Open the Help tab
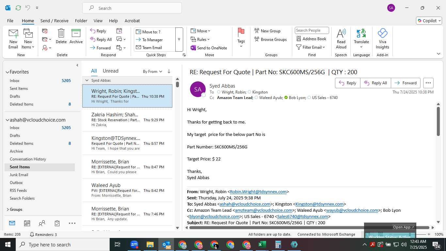446x251 pixels. click(113, 21)
